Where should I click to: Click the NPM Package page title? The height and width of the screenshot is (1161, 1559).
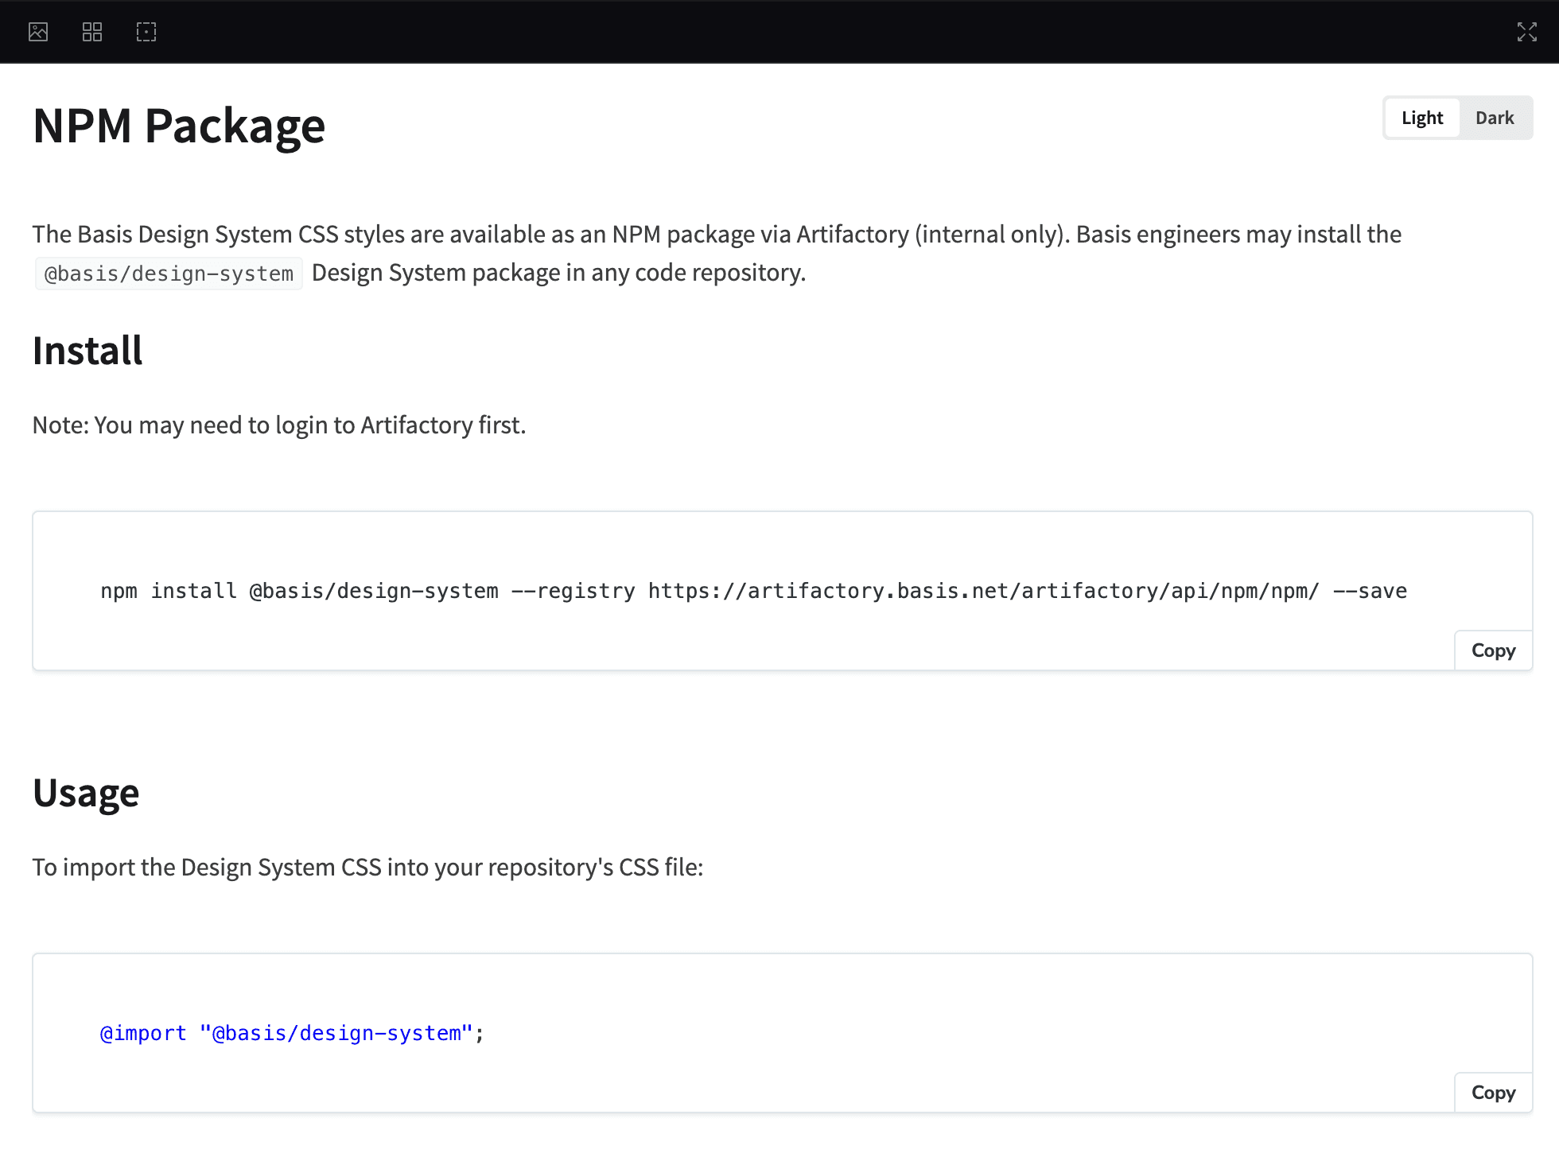(x=179, y=126)
